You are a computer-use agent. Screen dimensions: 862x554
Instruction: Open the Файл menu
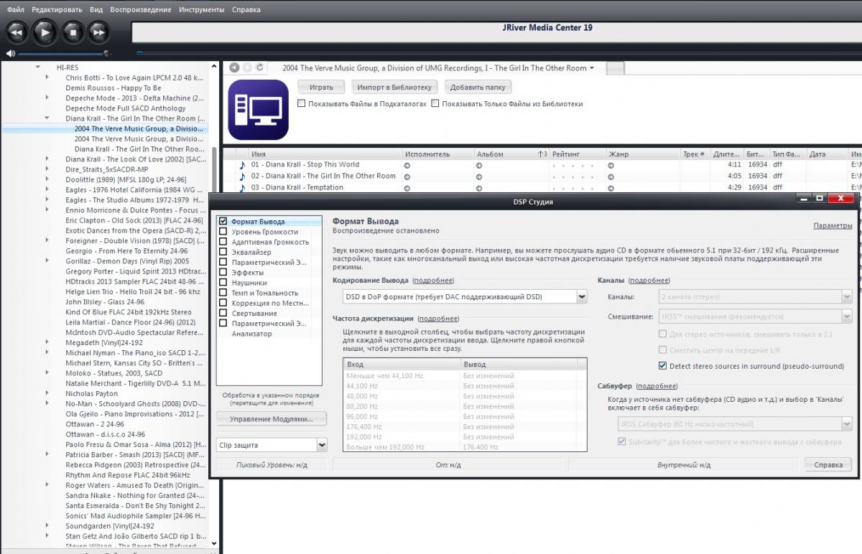(x=16, y=9)
